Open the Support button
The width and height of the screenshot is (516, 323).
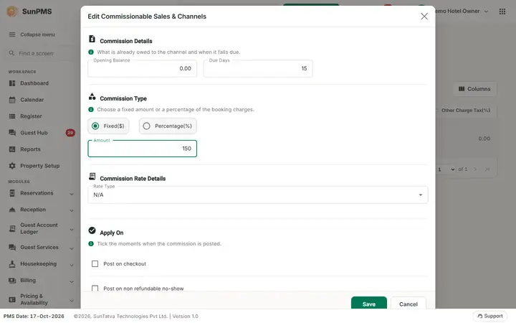tap(490, 316)
